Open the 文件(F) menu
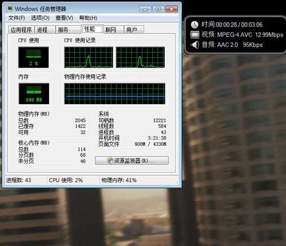Viewport: 286px width, 246px height. pos(17,18)
